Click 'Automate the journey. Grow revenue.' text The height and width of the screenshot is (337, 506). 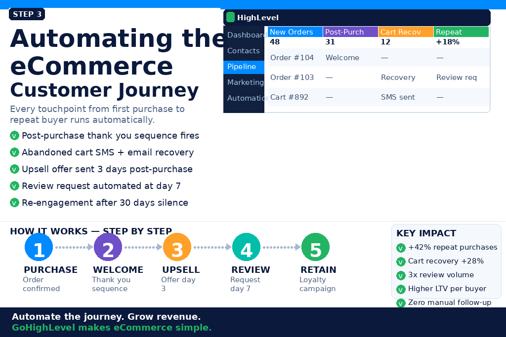(x=106, y=317)
